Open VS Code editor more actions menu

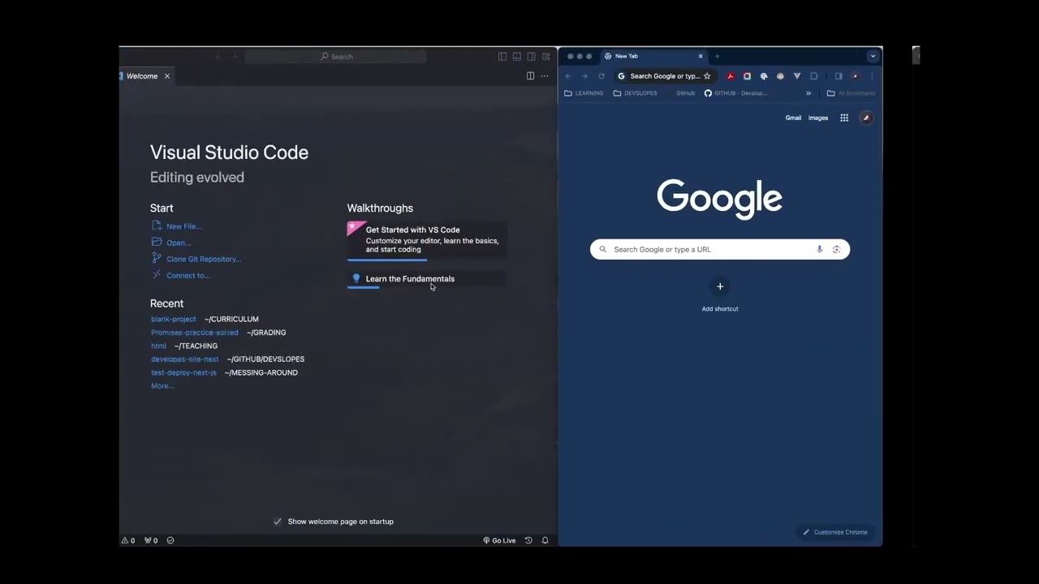[x=545, y=76]
